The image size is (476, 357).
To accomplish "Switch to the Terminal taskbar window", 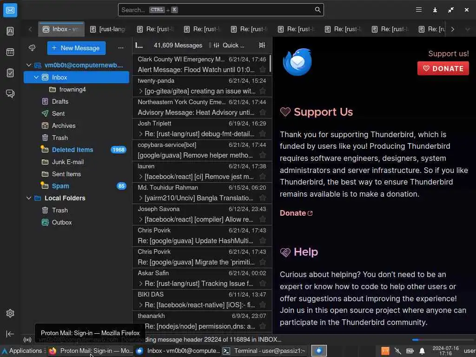I will click(x=264, y=351).
